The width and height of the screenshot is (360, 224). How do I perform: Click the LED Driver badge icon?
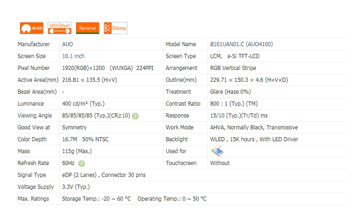click(59, 28)
